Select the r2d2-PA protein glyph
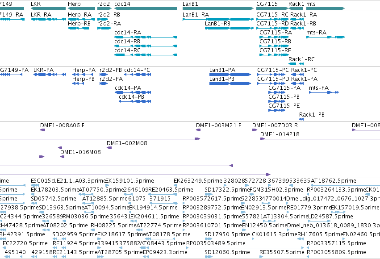The image size is (380, 259). 104,84
